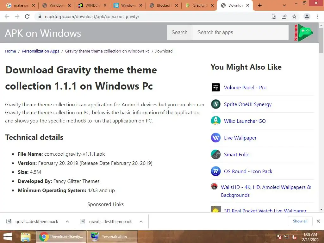This screenshot has width=324, height=243.
Task: Click the scrollbar down arrow
Action: pyautogui.click(x=321, y=209)
